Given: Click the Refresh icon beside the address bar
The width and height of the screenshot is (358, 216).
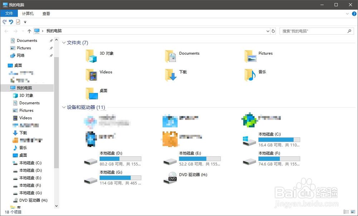Looking at the screenshot, I should 273,31.
